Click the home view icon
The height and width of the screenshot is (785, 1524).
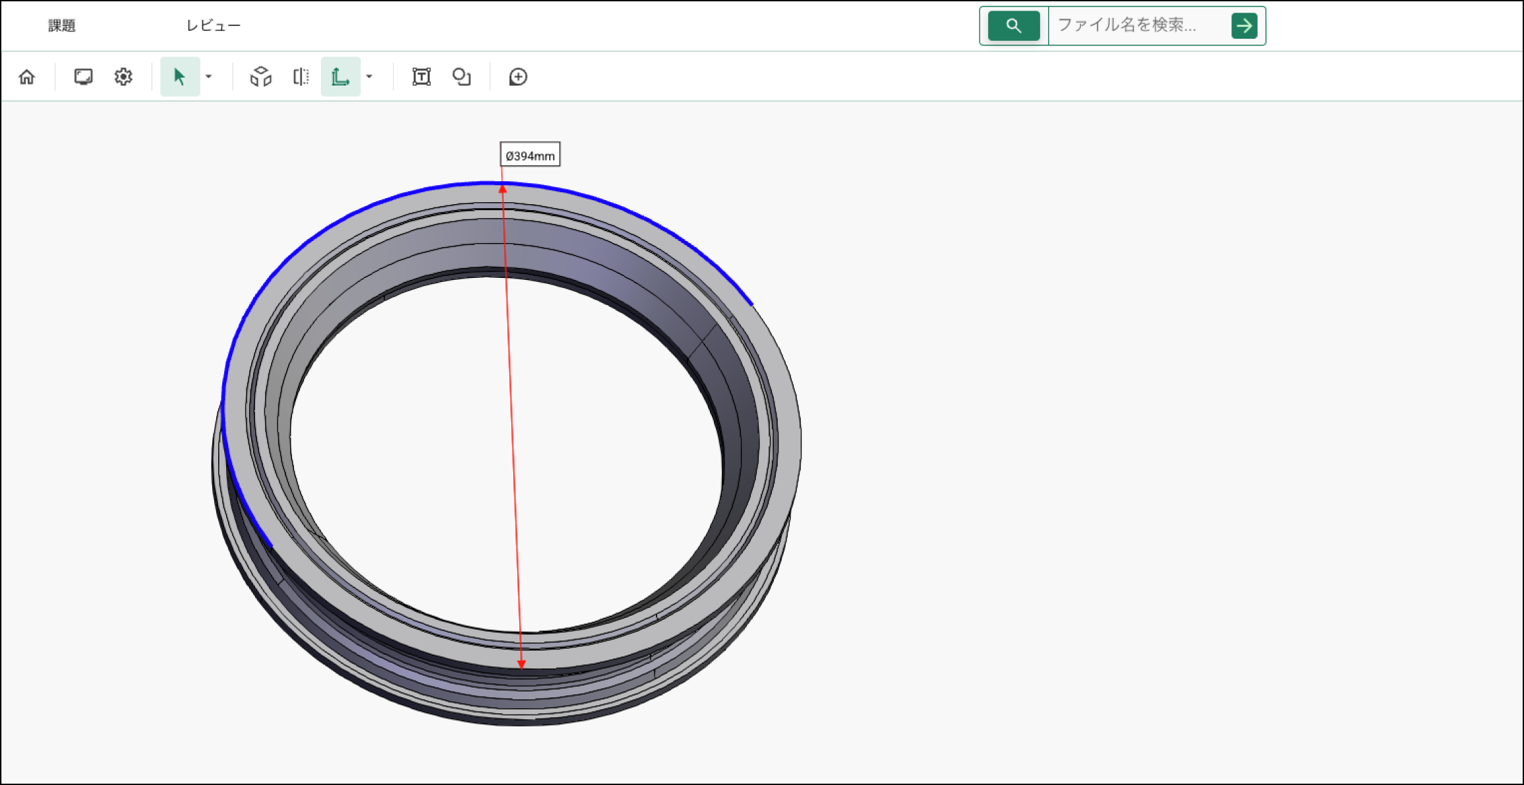(x=27, y=77)
